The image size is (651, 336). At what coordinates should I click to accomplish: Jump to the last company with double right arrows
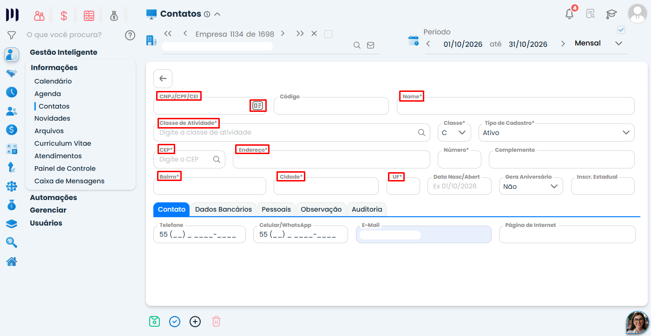300,33
